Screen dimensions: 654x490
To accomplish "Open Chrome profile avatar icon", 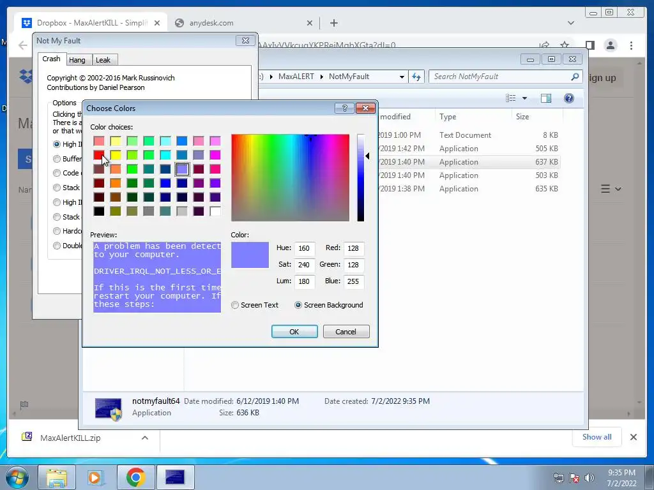I will 611,45.
